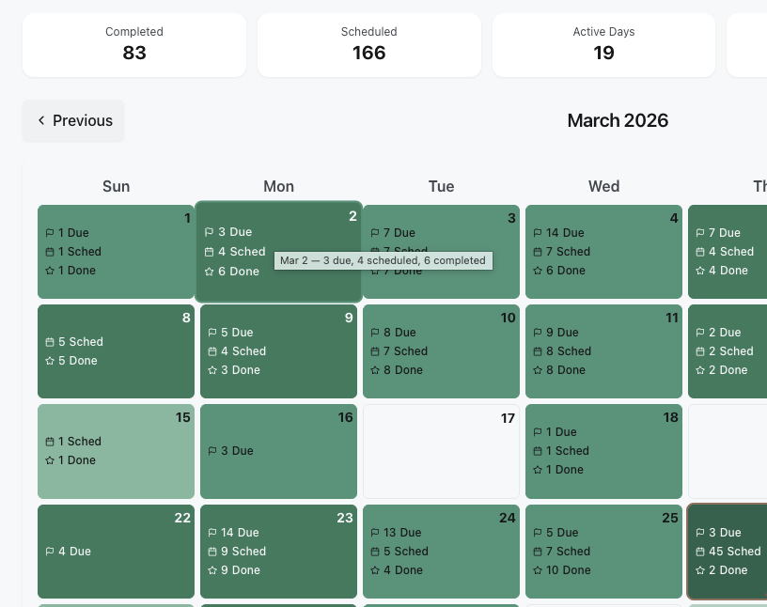Click the flag Due icon on March 1
Screen dimensions: 767x607
tap(49, 233)
